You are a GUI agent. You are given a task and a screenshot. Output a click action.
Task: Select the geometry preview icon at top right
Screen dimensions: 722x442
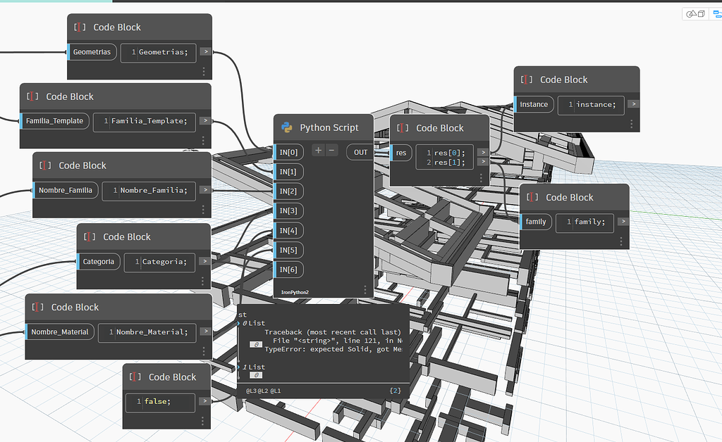[x=694, y=13]
